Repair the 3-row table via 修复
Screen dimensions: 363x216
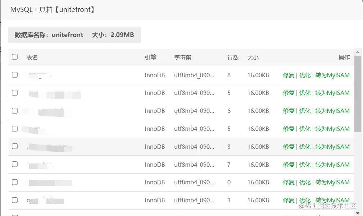pos(289,147)
